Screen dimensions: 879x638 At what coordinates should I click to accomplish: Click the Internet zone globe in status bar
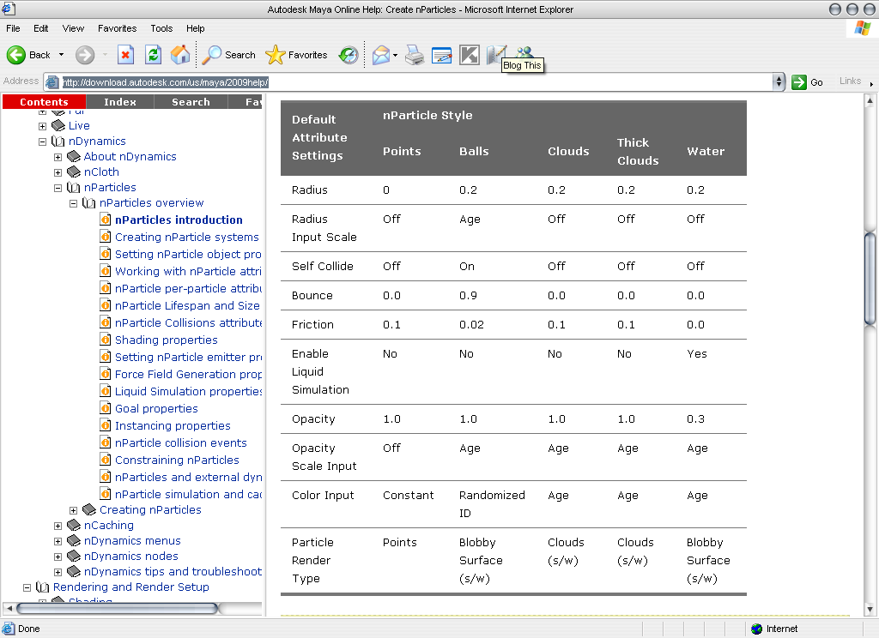click(757, 629)
